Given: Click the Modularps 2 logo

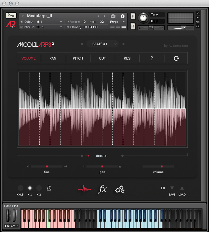Looking at the screenshot, I should pos(35,44).
